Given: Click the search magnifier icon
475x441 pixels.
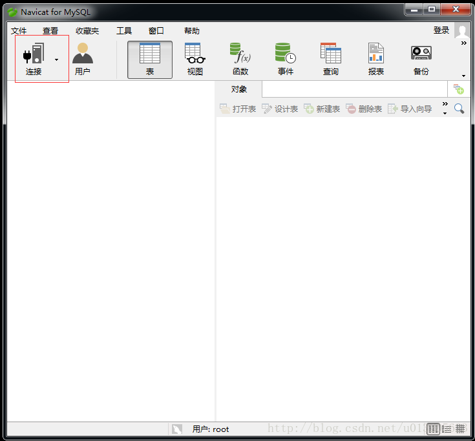Looking at the screenshot, I should coord(459,109).
